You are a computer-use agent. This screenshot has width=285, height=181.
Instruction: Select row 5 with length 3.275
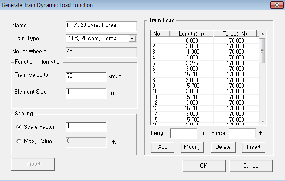pos(204,63)
